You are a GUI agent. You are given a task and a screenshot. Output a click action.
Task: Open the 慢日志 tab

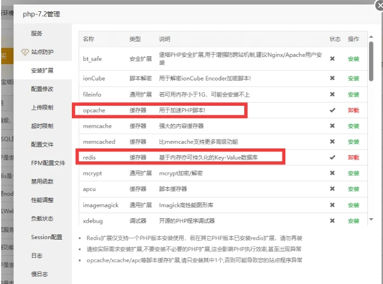[x=39, y=274]
